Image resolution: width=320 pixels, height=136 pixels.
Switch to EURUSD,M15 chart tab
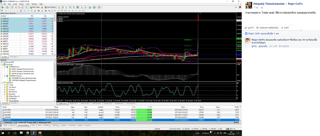tap(97, 104)
